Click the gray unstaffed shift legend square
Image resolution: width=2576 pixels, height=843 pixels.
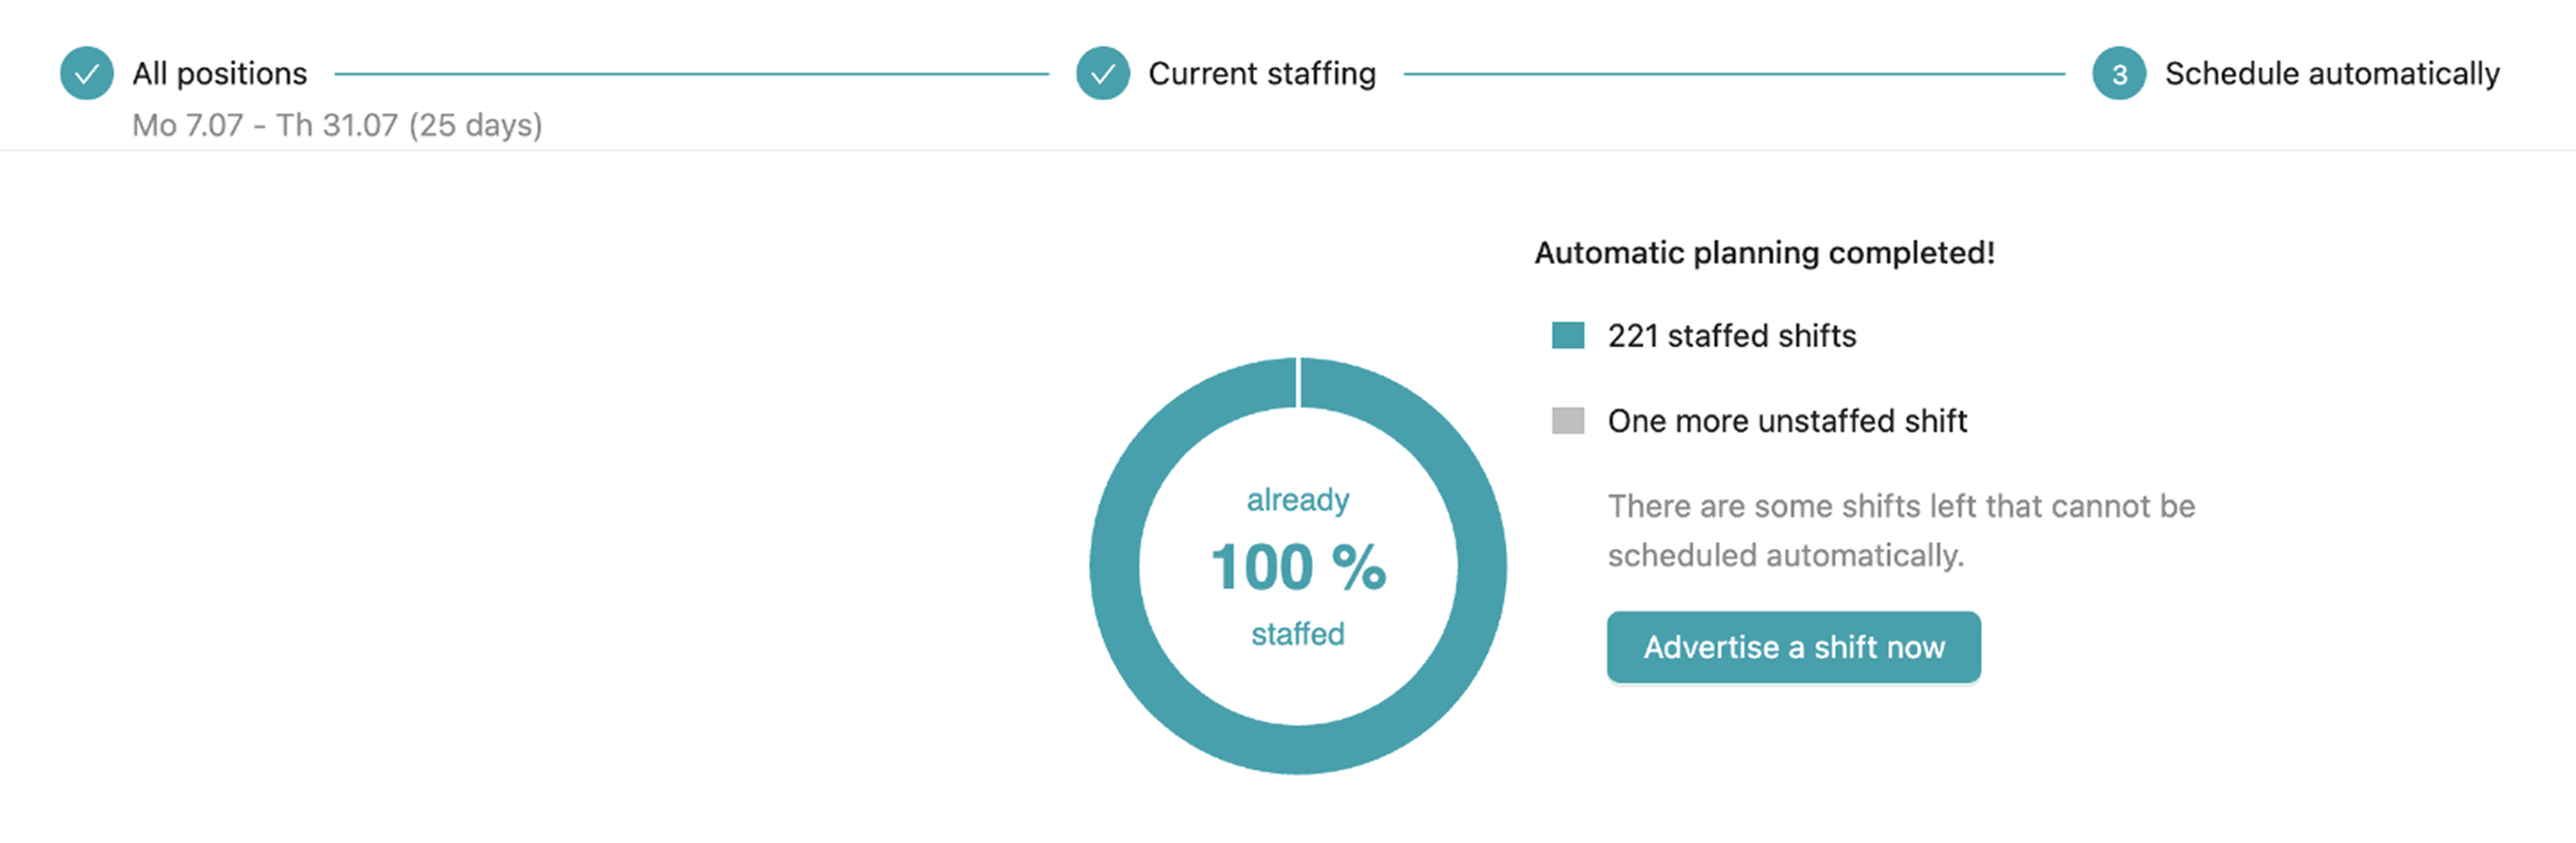point(1567,421)
